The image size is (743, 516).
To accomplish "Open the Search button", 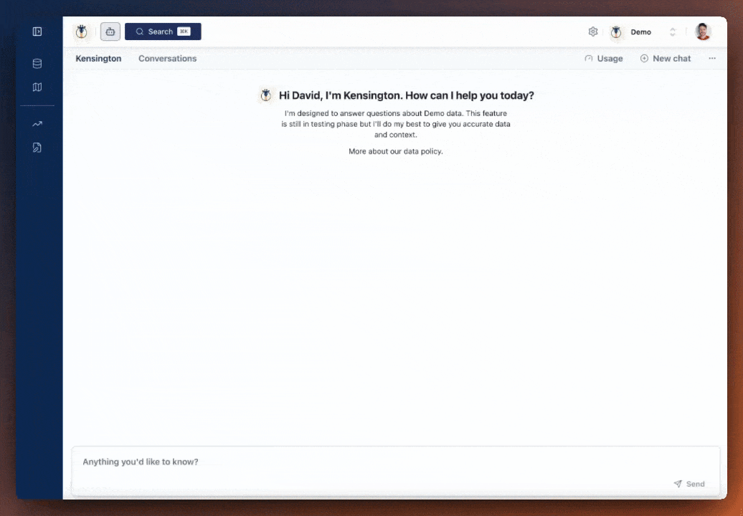I will 163,32.
